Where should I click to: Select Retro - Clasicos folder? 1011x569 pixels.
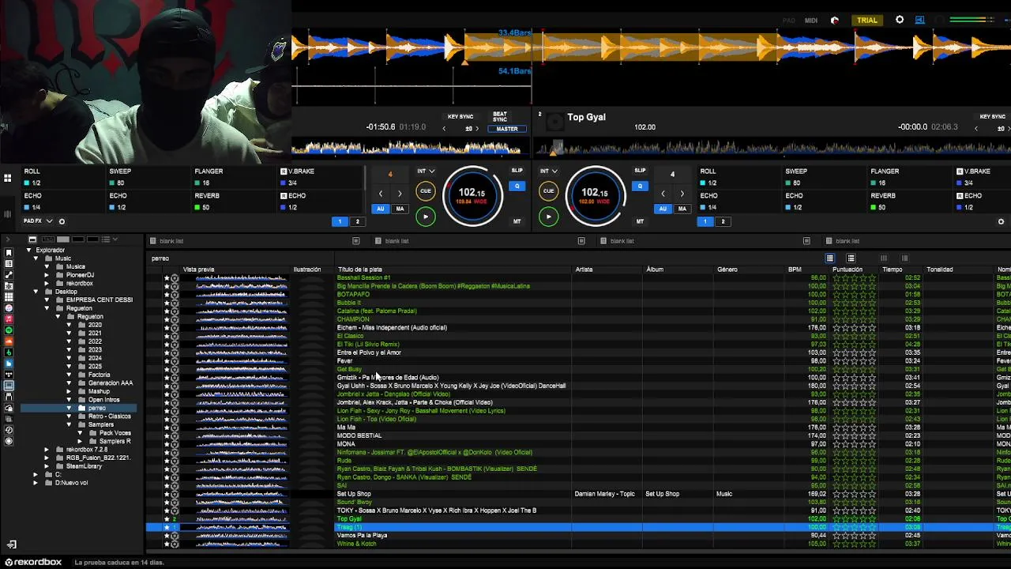click(109, 416)
